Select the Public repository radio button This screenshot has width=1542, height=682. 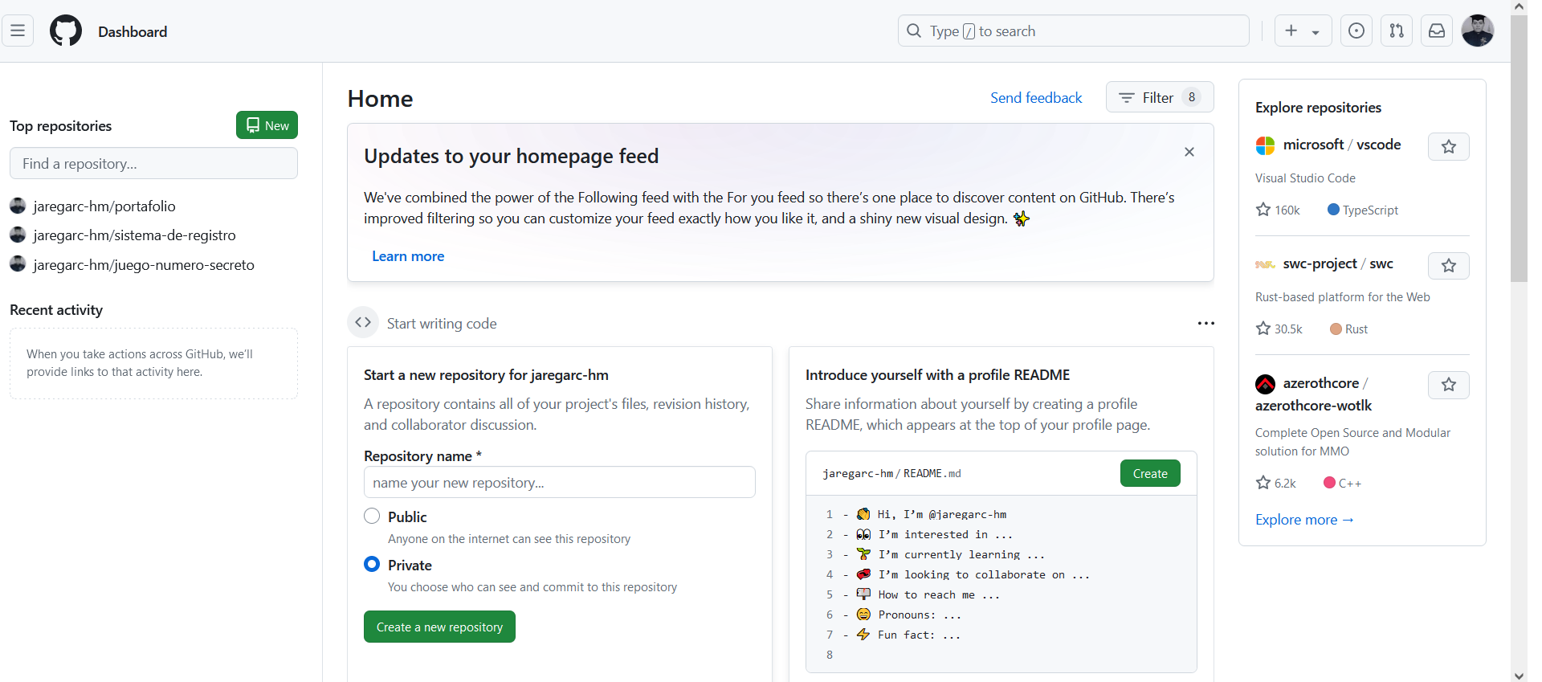point(372,516)
